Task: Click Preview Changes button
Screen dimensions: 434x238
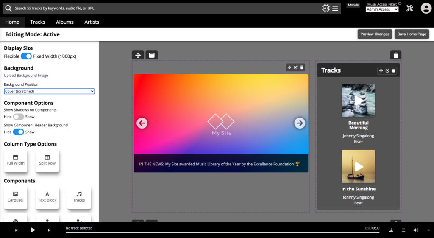Action: (375, 34)
